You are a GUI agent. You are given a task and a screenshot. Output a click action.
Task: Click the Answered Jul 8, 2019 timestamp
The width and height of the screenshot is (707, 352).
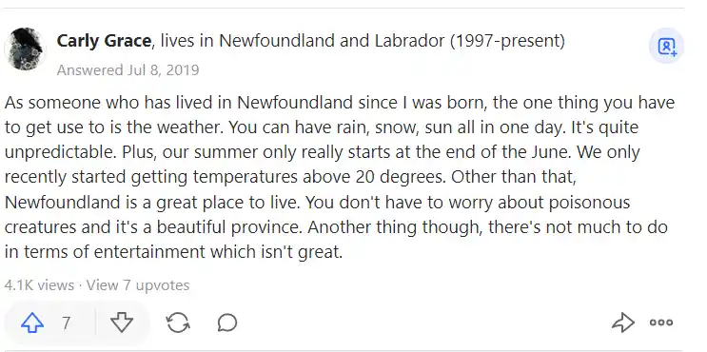128,69
